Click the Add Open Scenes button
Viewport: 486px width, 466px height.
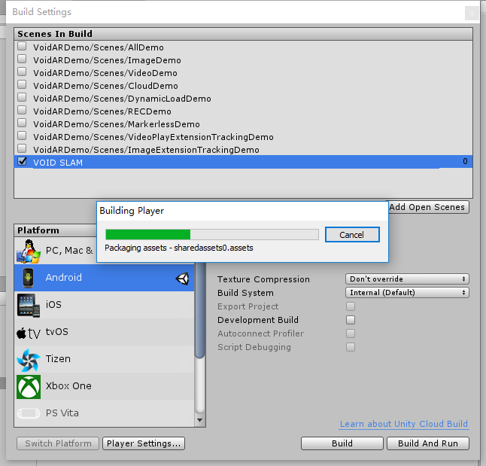click(x=427, y=207)
